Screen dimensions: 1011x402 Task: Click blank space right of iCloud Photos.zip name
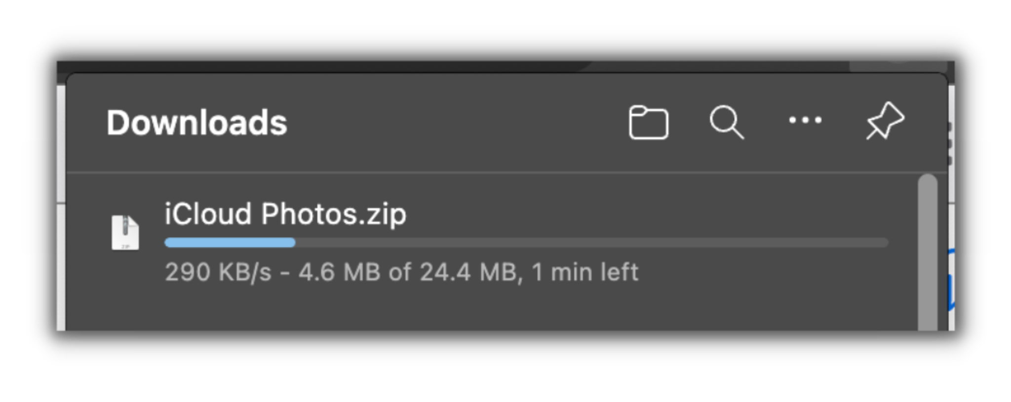pyautogui.click(x=642, y=214)
